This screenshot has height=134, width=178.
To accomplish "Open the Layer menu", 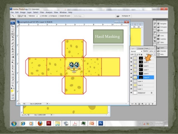I will [x=29, y=12].
